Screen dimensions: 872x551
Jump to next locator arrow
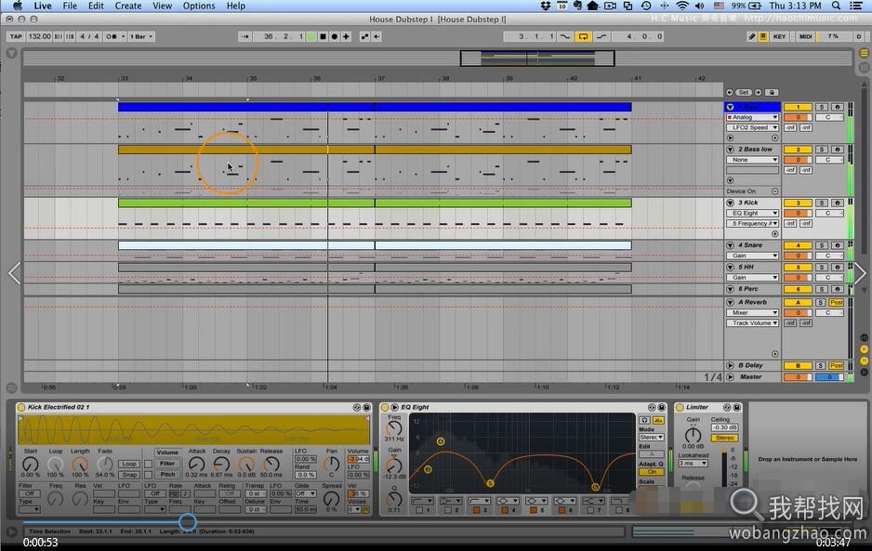(758, 92)
